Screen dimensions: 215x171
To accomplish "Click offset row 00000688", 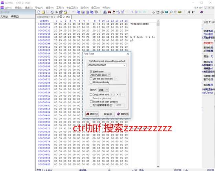I will point(44,164).
